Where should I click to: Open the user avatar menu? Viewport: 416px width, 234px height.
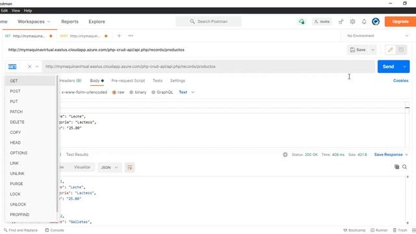[376, 21]
